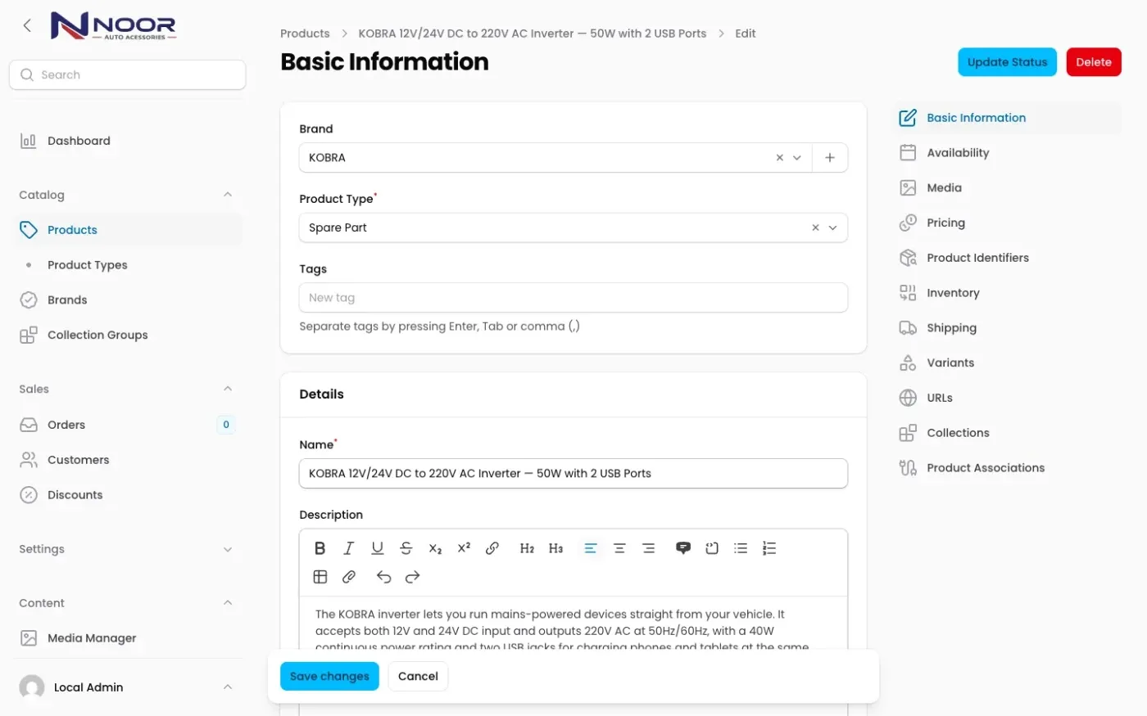Viewport: 1147px width, 716px height.
Task: Collapse the Catalog sidebar section
Action: pos(228,195)
